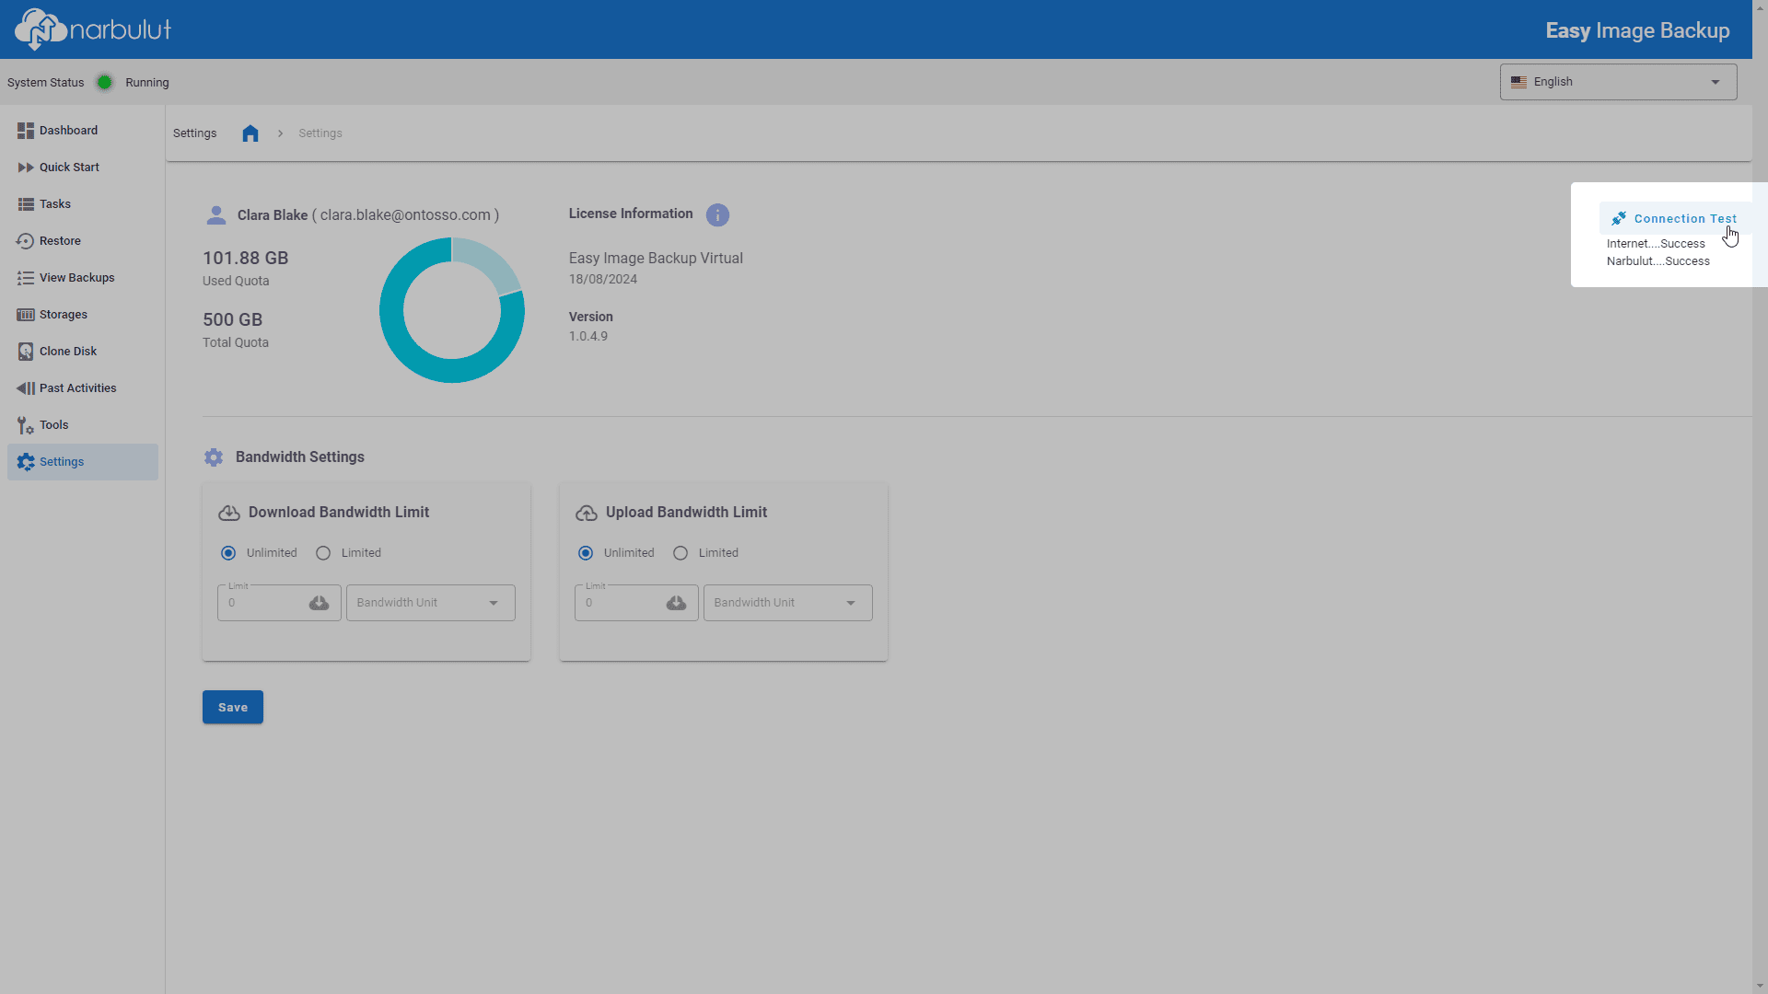
Task: Click the home icon in breadcrumb
Action: [250, 133]
